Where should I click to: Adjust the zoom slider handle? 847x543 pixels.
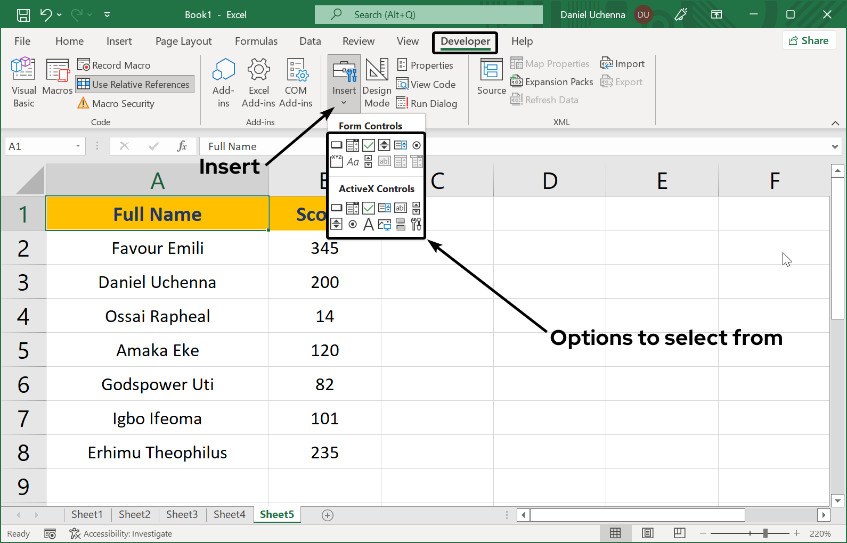(x=765, y=533)
